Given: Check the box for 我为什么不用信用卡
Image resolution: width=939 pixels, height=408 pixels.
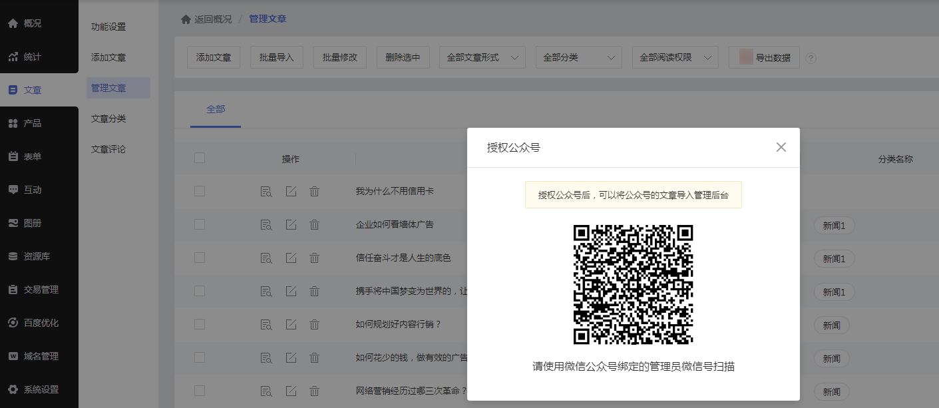Looking at the screenshot, I should pyautogui.click(x=200, y=191).
